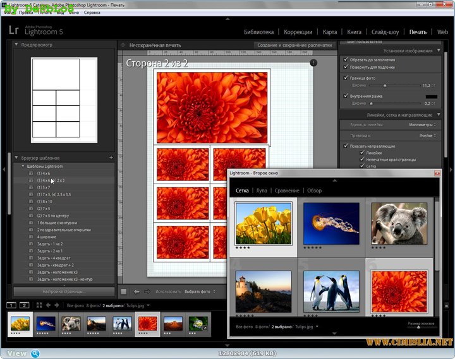Click the filmstrip forward navigation arrow
Image resolution: width=455 pixels, height=359 pixels.
click(57, 305)
